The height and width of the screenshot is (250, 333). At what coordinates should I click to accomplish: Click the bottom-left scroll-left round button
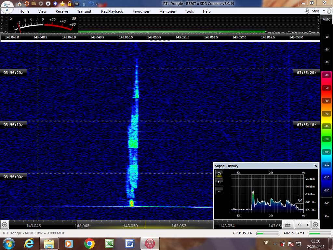5,225
